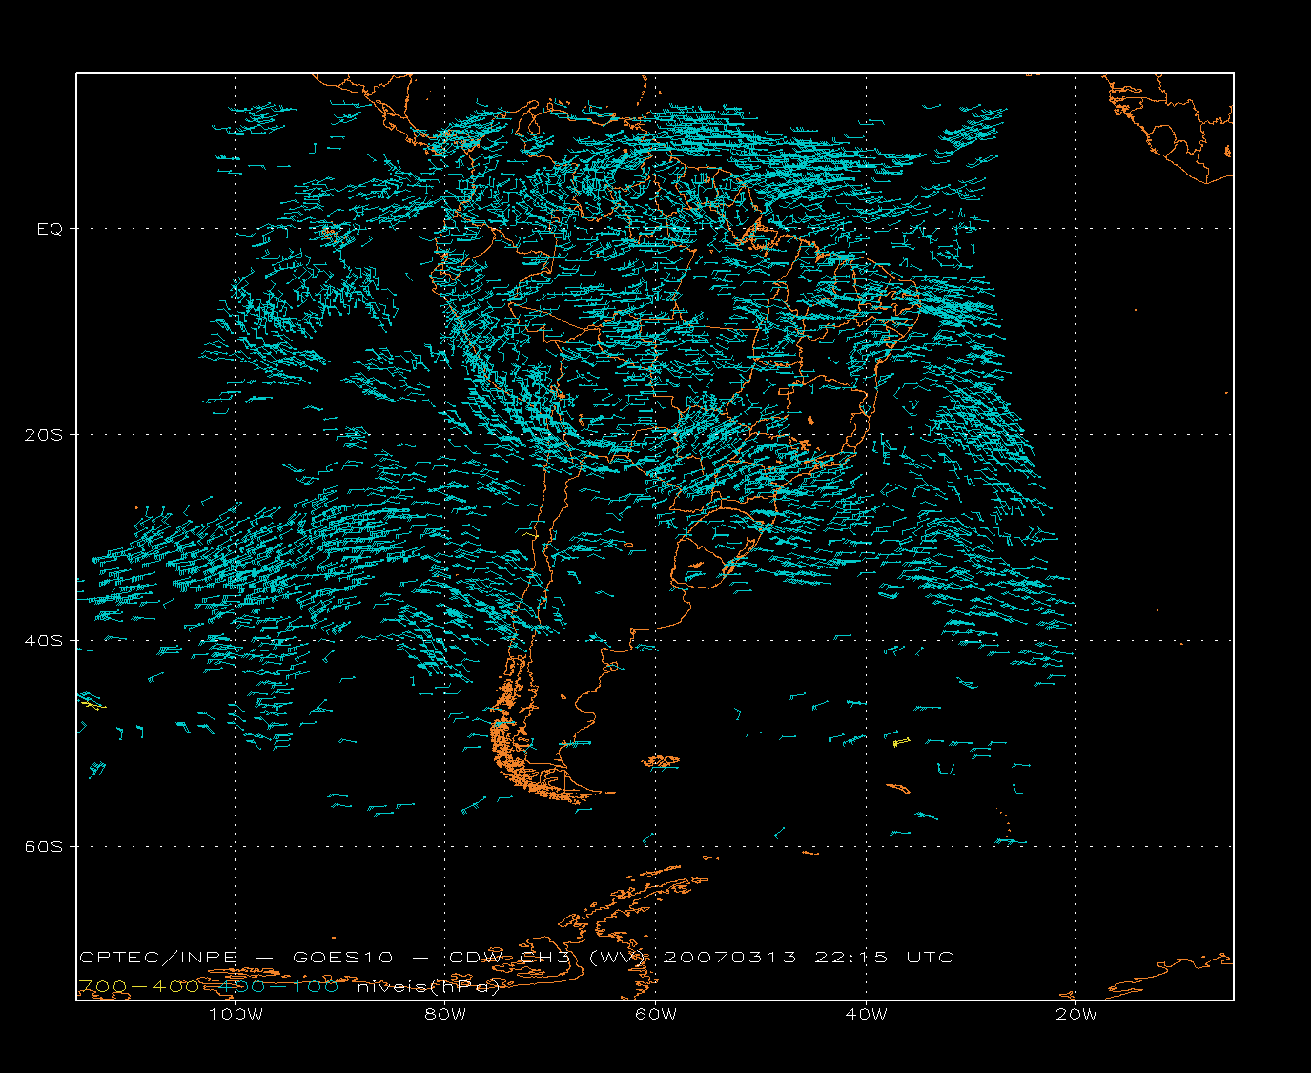Click the 22:15 UTC time text

[x=884, y=957]
